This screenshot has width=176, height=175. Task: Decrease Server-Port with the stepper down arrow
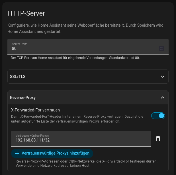coord(161,50)
